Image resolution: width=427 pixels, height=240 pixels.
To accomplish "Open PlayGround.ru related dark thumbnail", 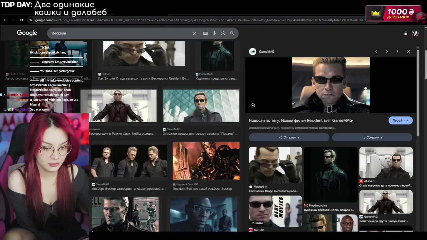I will coord(331,174).
